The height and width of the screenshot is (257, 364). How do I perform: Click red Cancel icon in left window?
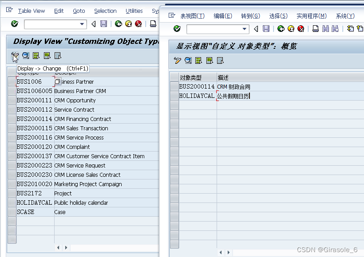tap(138, 23)
